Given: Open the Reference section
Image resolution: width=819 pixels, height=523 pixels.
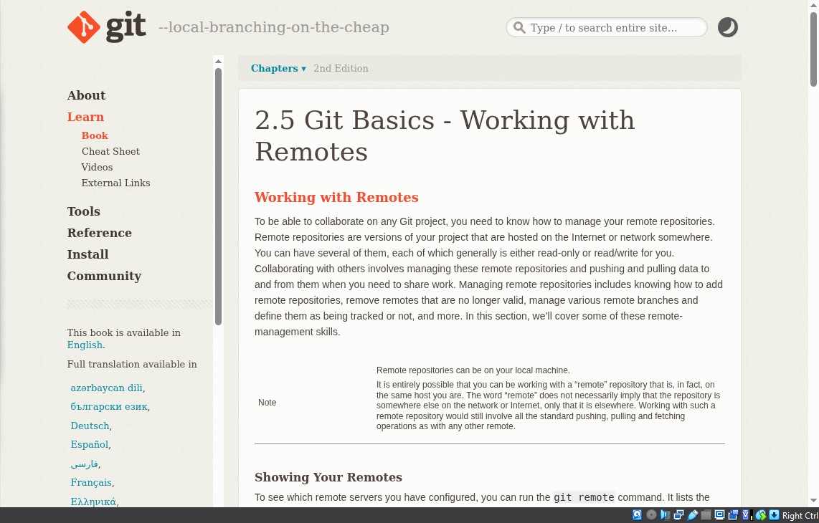Looking at the screenshot, I should click(x=99, y=233).
